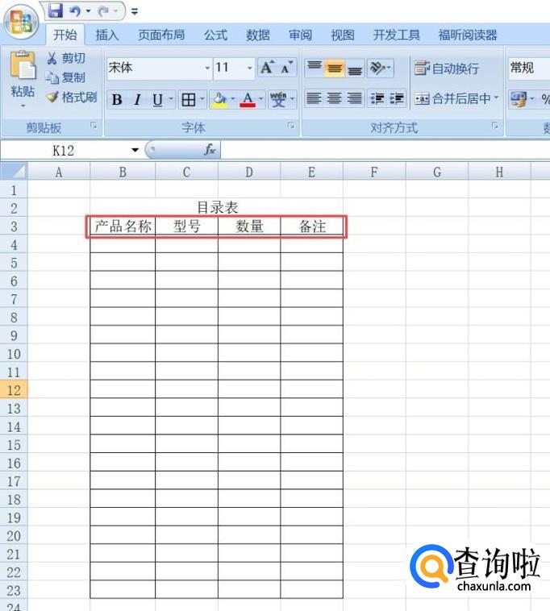
Task: Select the 产品名称 header cell
Action: point(123,227)
